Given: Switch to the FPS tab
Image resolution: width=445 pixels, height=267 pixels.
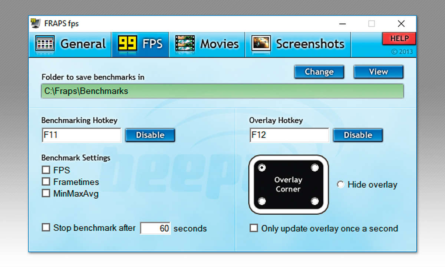Looking at the screenshot, I should pos(140,44).
